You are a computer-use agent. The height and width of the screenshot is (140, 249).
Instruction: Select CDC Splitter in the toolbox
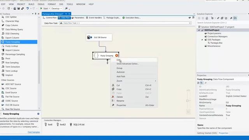pos(11,17)
